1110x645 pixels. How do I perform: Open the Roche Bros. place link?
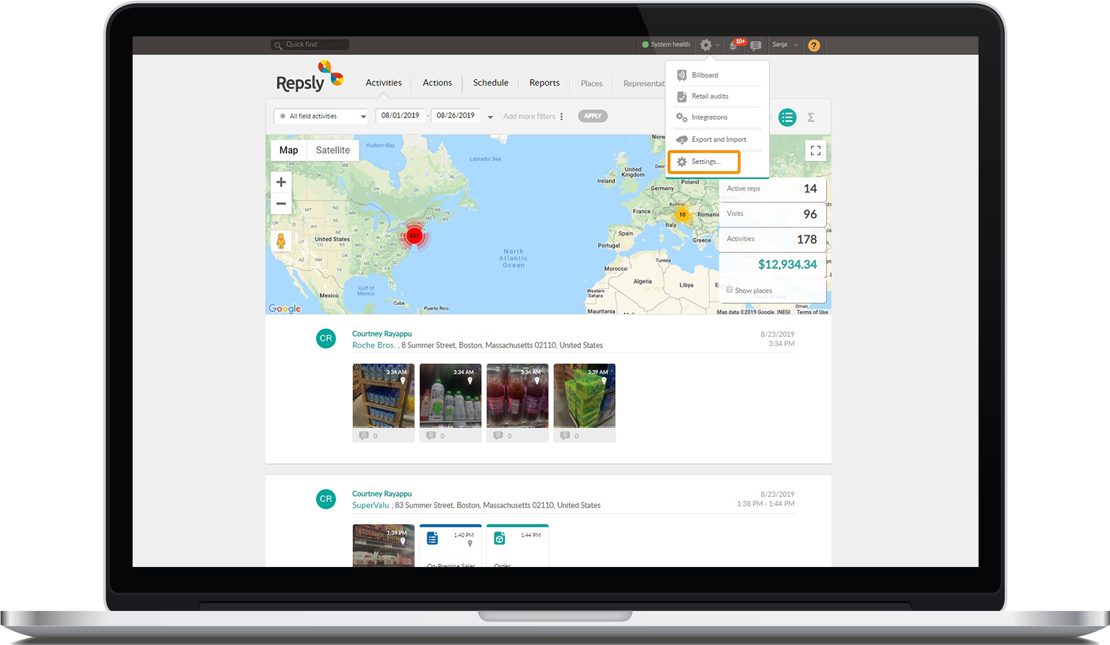click(373, 345)
